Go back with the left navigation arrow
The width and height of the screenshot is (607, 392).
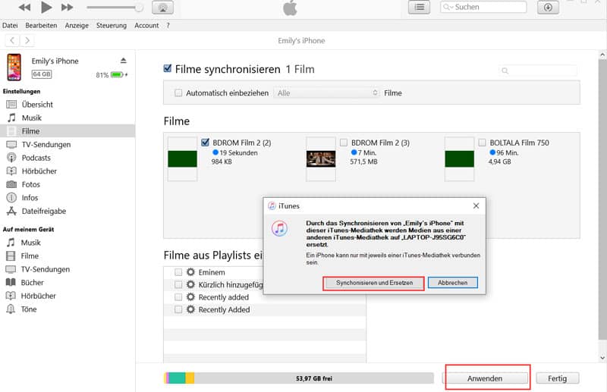point(12,40)
